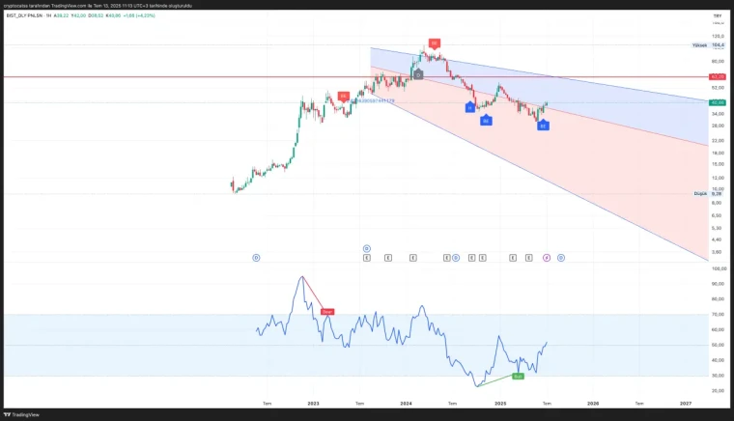The image size is (734, 421).
Task: Select the red horizontal resistance line
Action: 193,76
